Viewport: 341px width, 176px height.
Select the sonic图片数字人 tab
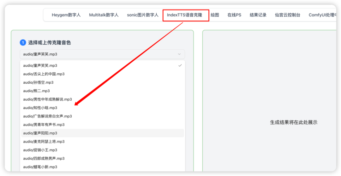click(x=143, y=15)
